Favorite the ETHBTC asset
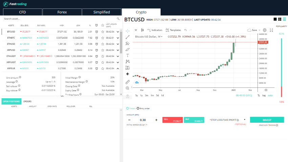The image size is (288, 162). 103,38
